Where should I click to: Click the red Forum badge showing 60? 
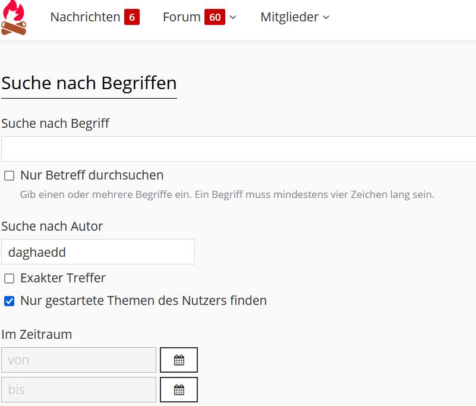pyautogui.click(x=215, y=17)
